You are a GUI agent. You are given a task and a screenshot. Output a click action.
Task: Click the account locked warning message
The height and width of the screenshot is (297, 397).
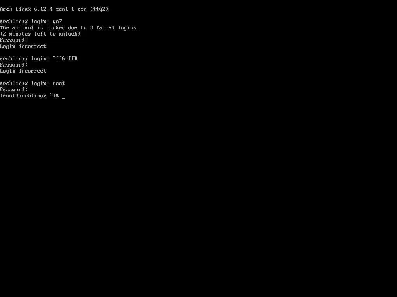(70, 28)
